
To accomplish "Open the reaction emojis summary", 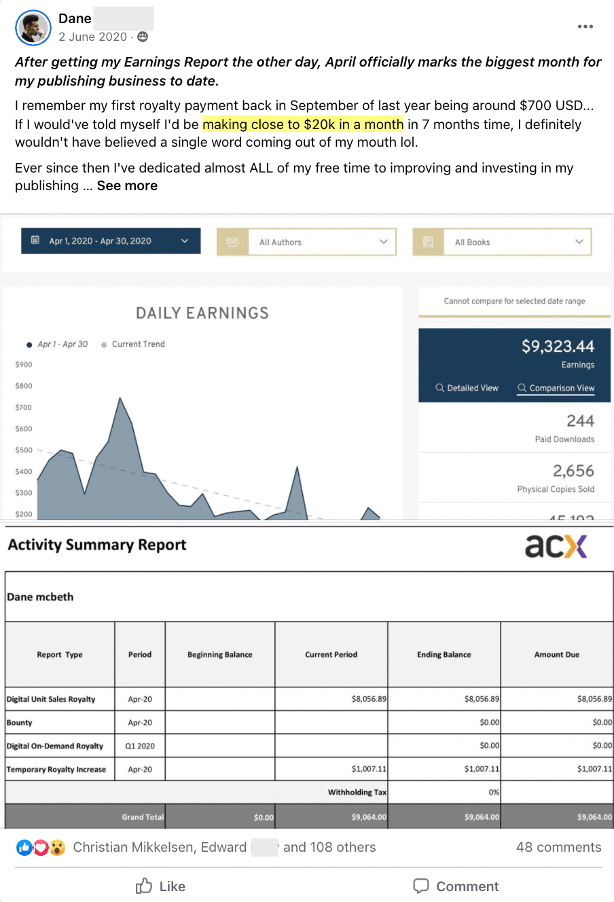I will point(41,847).
